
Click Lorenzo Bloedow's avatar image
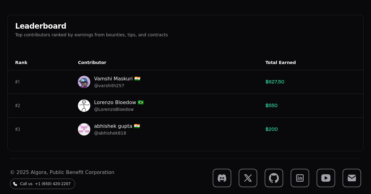coord(84,106)
